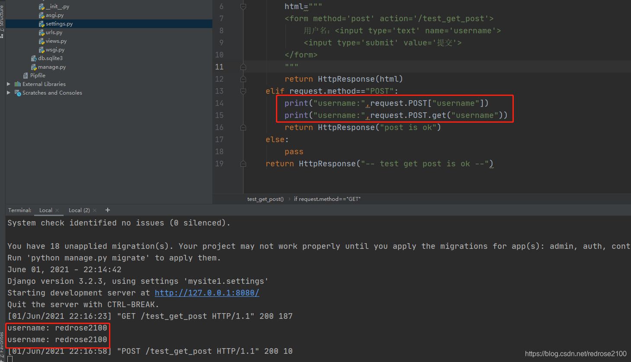This screenshot has height=362, width=631.
Task: Click test_get_post() in the breadcrumb bar
Action: click(266, 199)
